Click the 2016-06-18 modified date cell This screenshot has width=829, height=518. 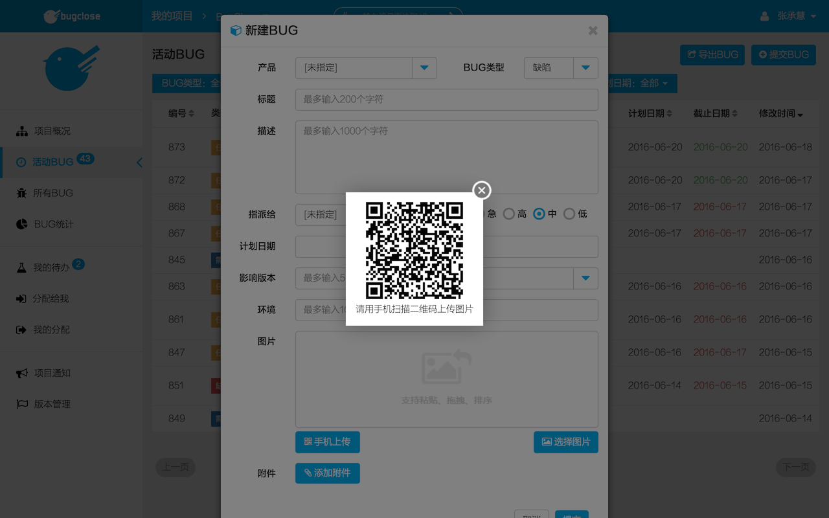786,147
